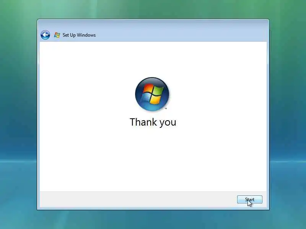Click the 'Thank you' text
The width and height of the screenshot is (306, 229).
coord(153,122)
